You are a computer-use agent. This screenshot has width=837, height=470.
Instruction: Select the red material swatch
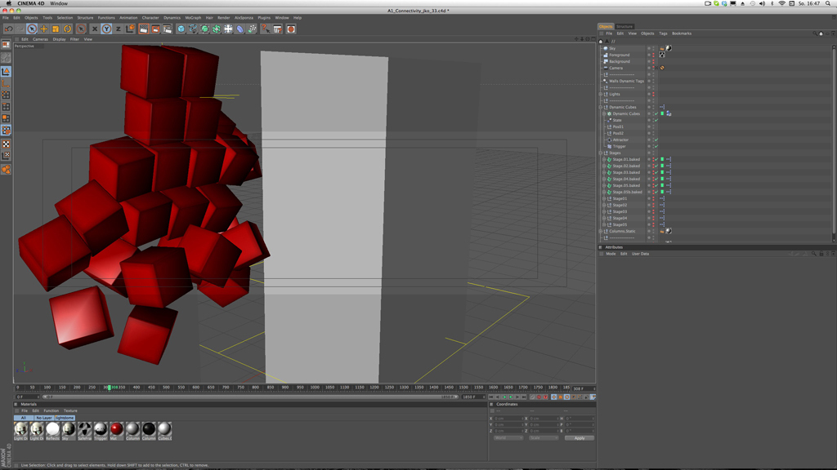pyautogui.click(x=116, y=428)
